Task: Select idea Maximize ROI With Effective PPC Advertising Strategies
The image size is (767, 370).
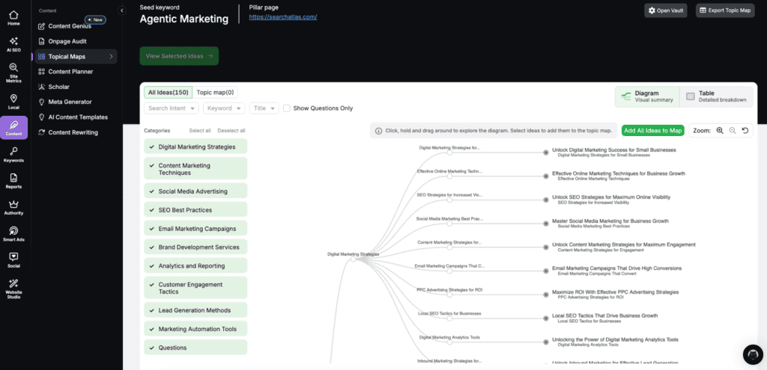Action: (546, 295)
